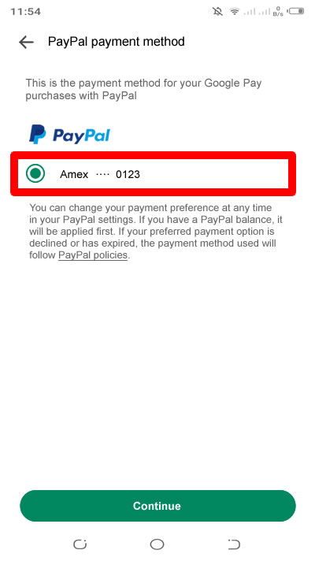Image resolution: width=315 pixels, height=561 pixels.
Task: Tap the battery indicator icon
Action: pos(296,12)
